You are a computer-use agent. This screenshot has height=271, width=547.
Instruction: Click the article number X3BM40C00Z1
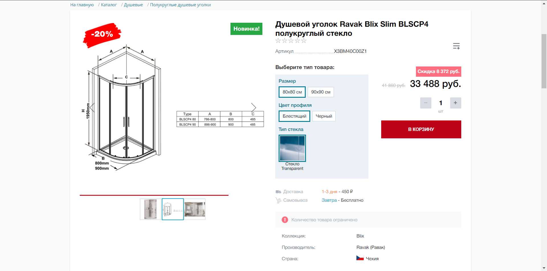(350, 51)
